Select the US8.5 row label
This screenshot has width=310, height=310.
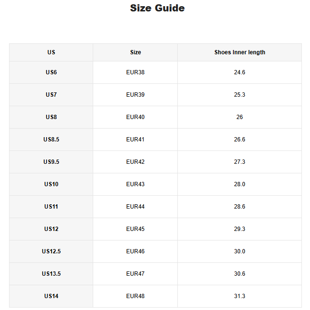51,140
